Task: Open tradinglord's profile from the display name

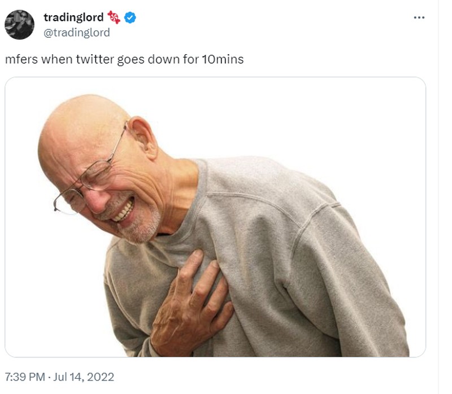Action: (x=73, y=16)
